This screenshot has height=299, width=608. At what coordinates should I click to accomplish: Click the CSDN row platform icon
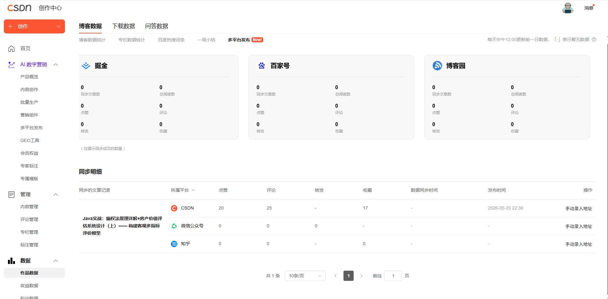tap(174, 208)
